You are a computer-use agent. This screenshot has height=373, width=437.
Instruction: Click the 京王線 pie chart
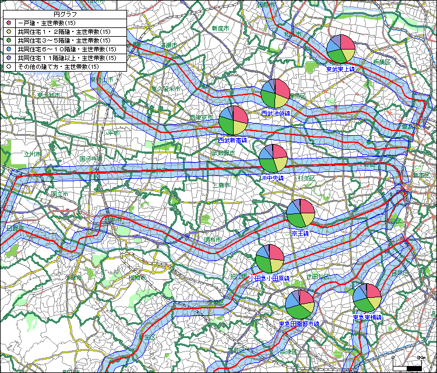(x=301, y=214)
